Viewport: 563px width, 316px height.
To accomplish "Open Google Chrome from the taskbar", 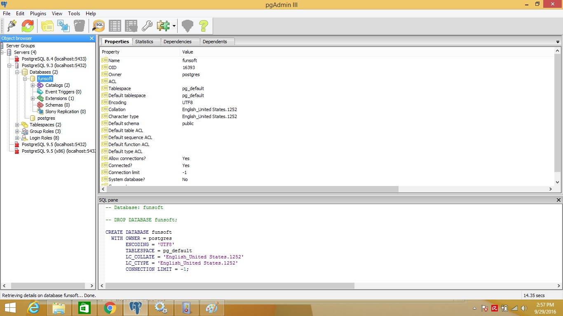I will 110,308.
